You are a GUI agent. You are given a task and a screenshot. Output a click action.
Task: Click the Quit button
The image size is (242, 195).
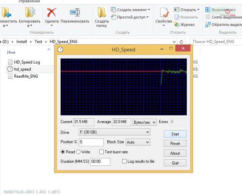pyautogui.click(x=175, y=163)
